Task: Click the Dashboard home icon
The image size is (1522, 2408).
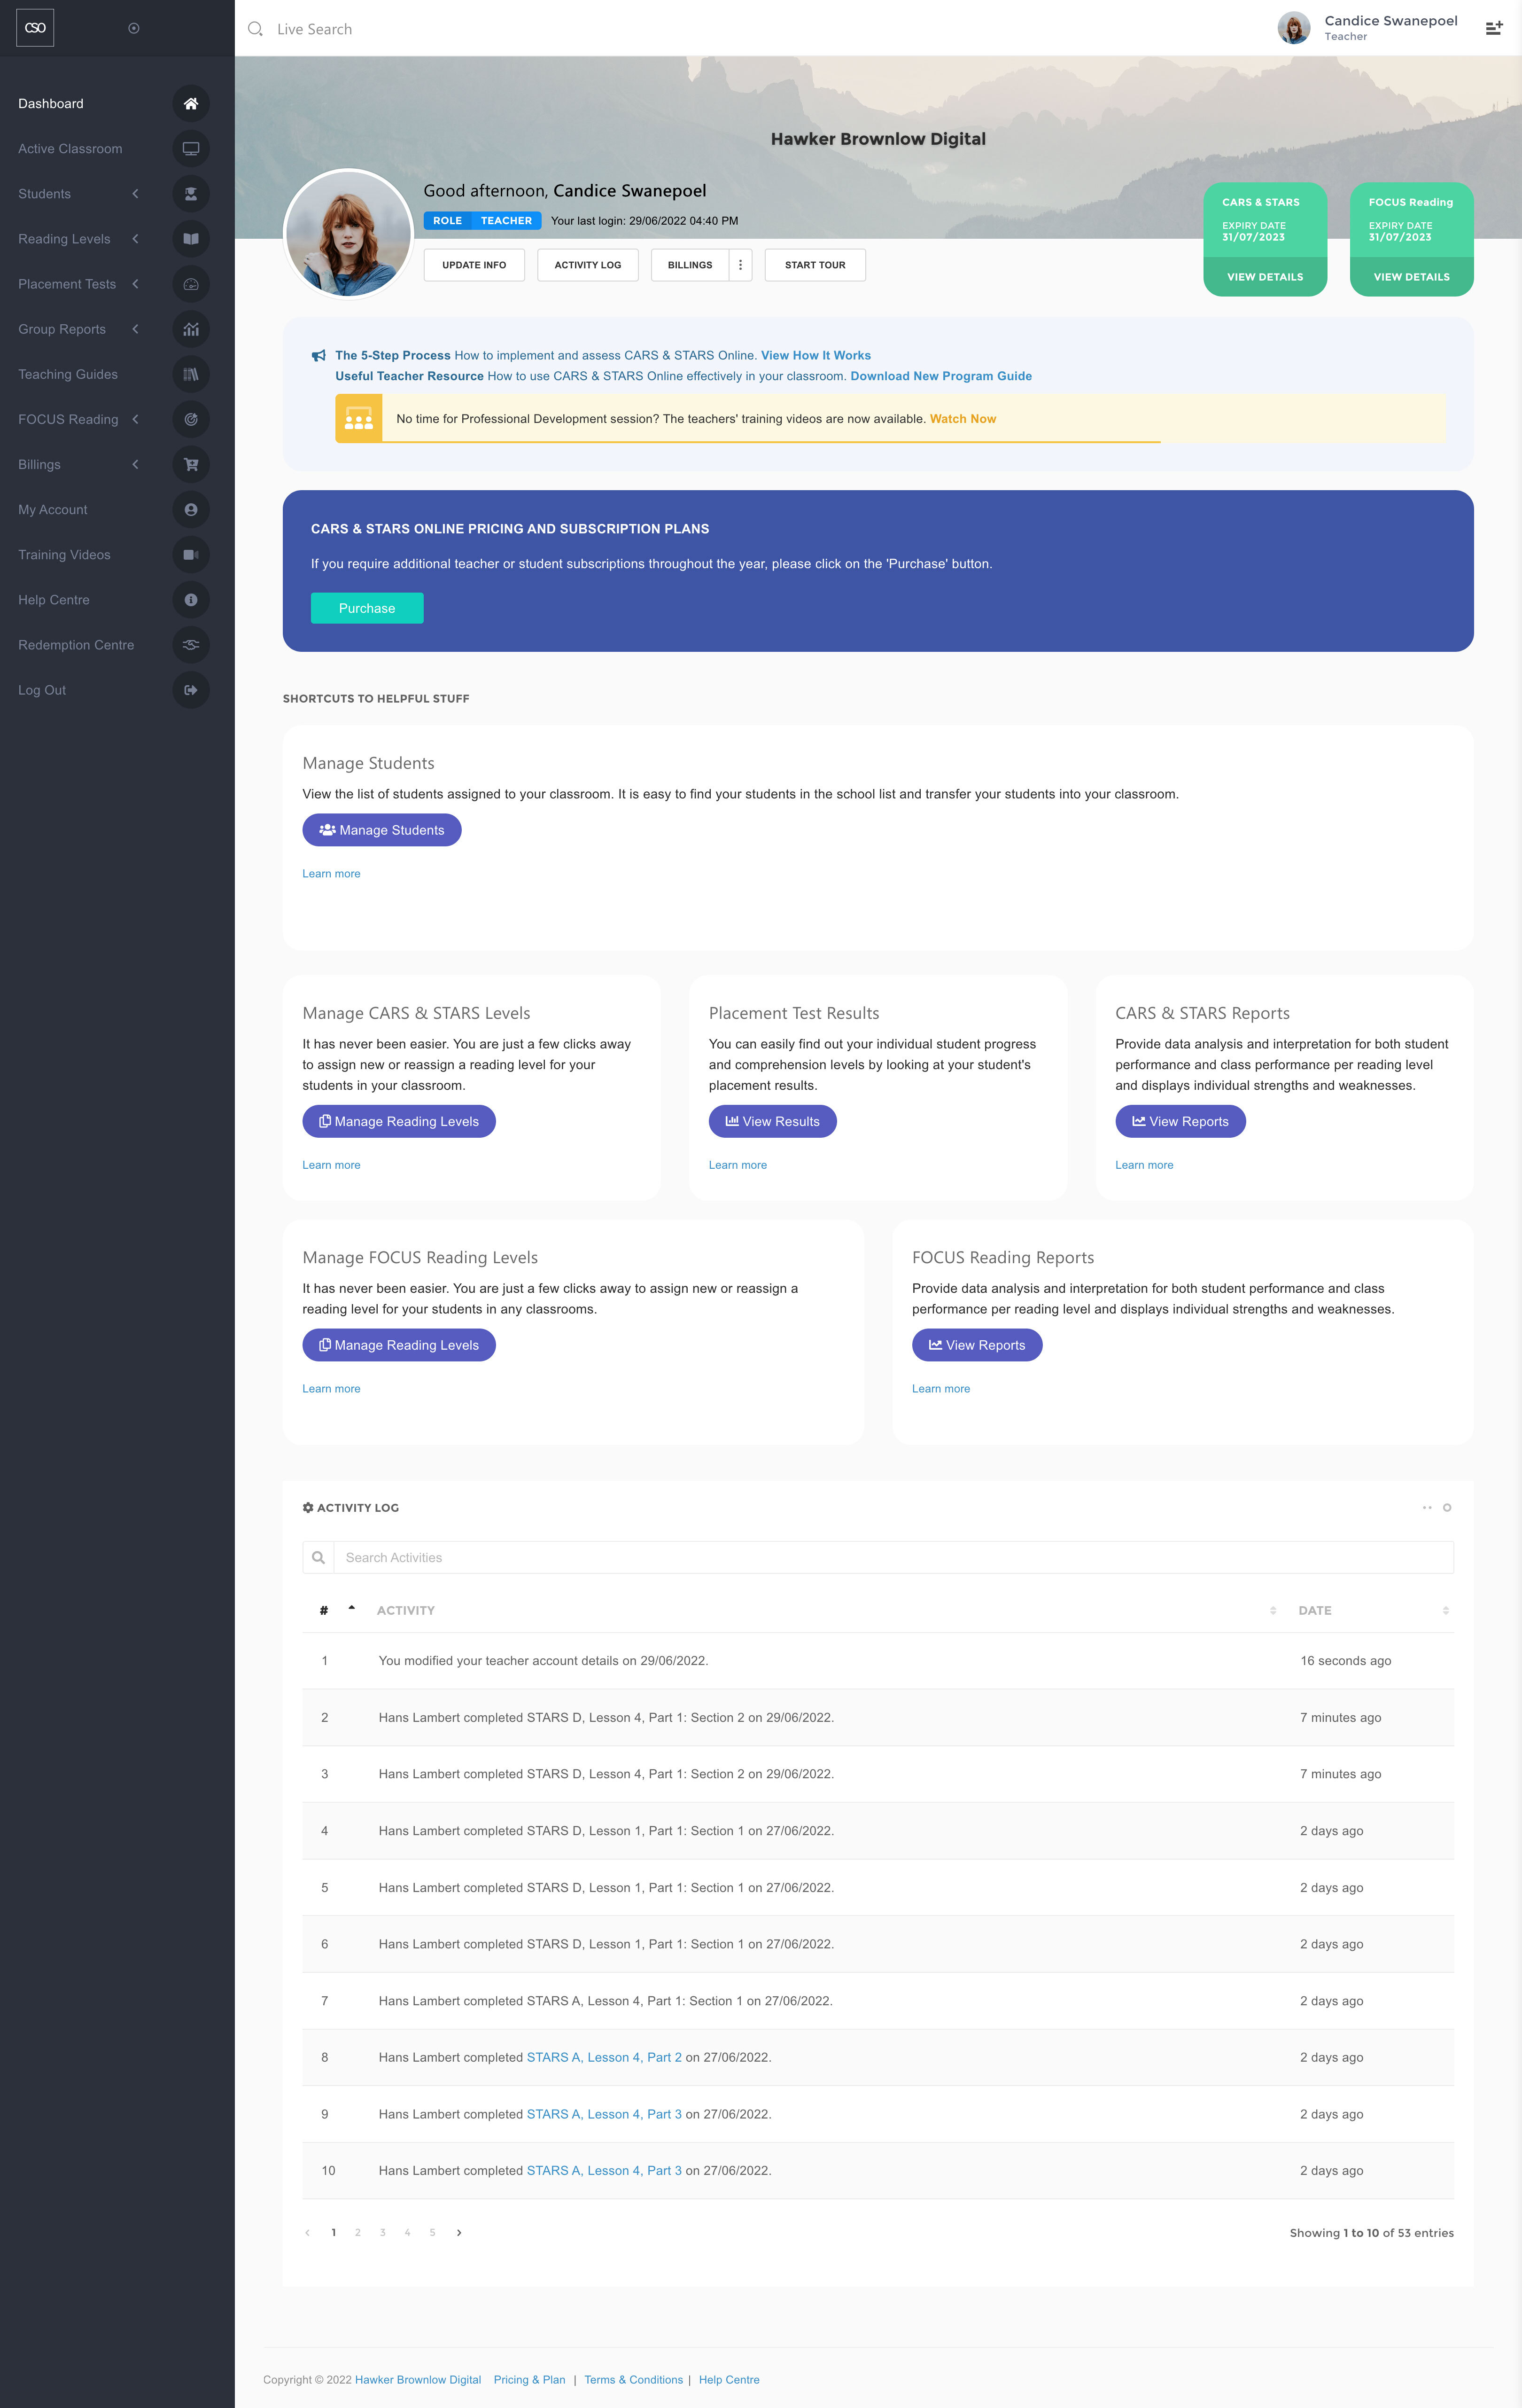Action: 191,104
